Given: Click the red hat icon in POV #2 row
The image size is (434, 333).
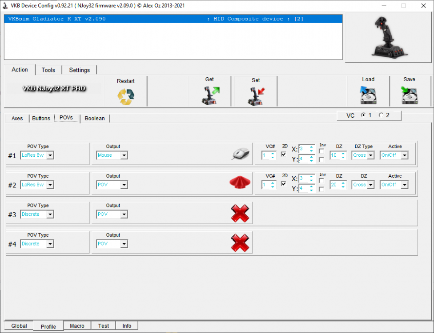Looking at the screenshot, I should click(x=240, y=182).
